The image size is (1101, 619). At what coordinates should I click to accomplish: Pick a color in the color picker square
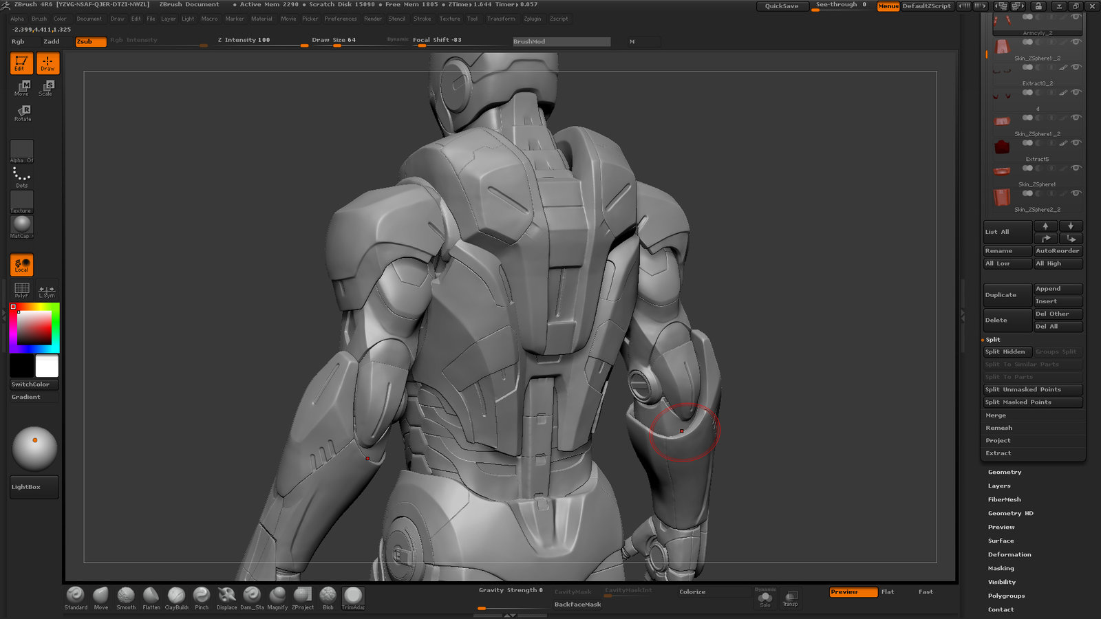coord(34,328)
